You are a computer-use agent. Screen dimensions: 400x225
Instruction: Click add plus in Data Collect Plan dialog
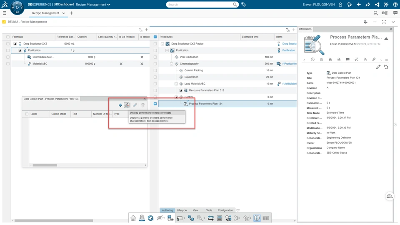pos(120,105)
